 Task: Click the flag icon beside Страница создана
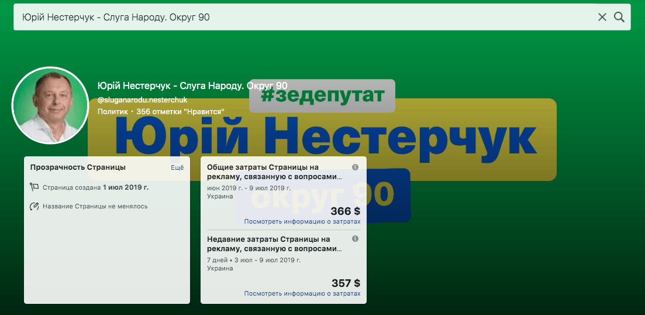coord(34,187)
